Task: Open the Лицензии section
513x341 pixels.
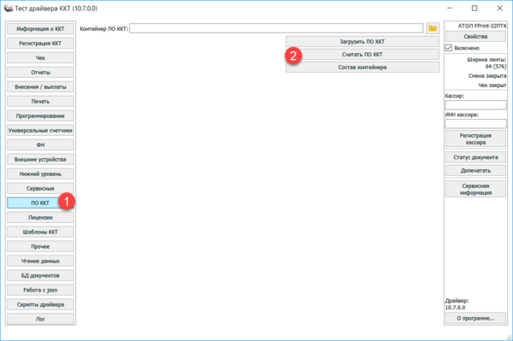Action: click(40, 217)
